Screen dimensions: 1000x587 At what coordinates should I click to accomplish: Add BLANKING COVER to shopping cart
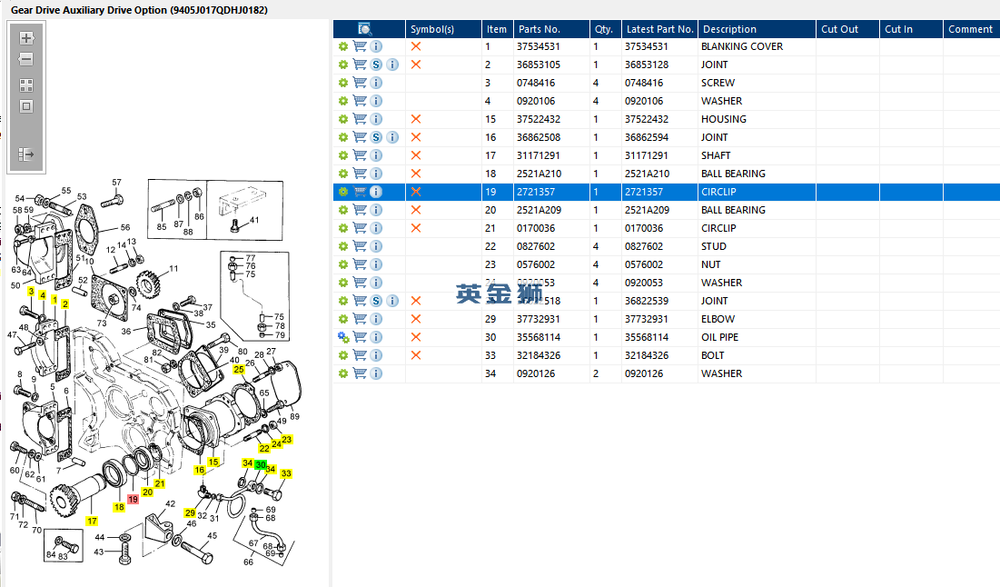[360, 46]
